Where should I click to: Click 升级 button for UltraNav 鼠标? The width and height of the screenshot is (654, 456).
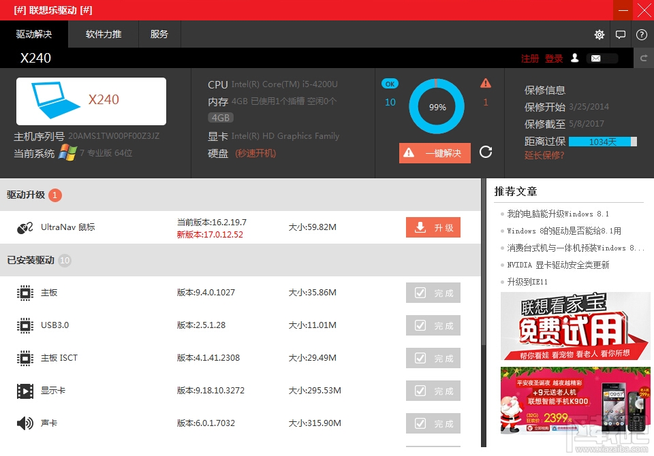click(x=433, y=227)
